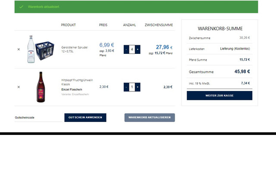This screenshot has width=276, height=175.
Task: Click the 'inkl. 19 % MwSt.' label
Action: coord(199,84)
